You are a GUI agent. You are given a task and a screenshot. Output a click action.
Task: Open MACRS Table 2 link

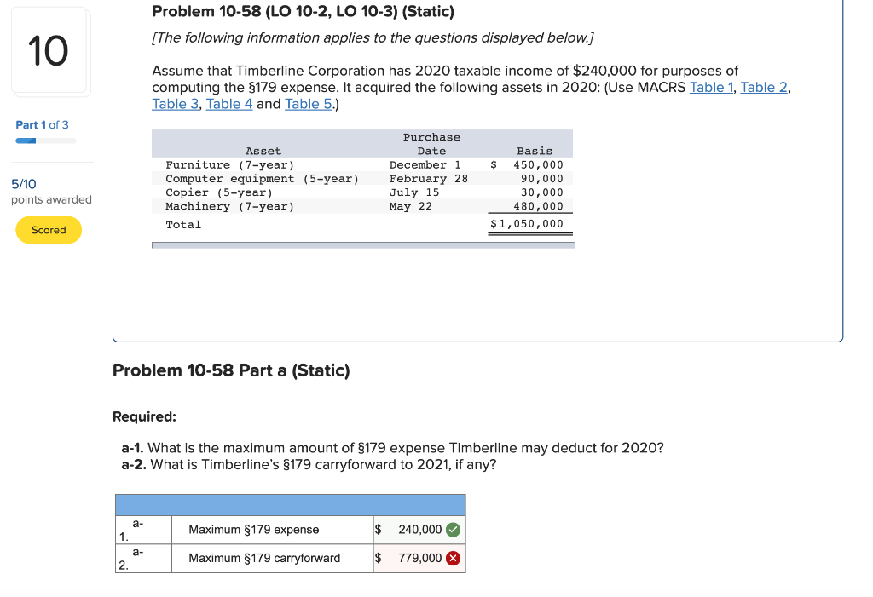[x=762, y=87]
